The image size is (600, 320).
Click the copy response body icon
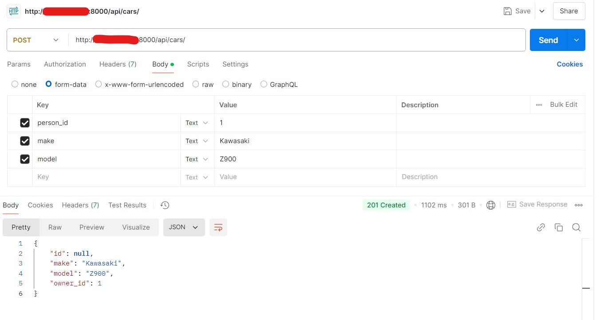point(558,227)
